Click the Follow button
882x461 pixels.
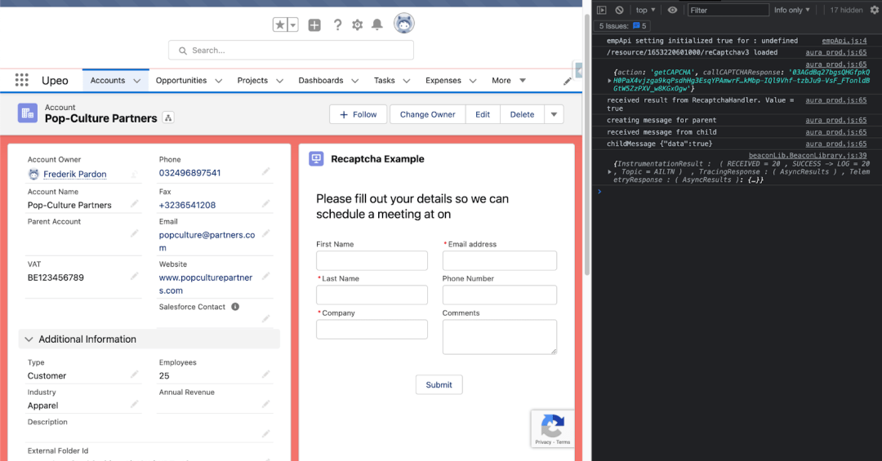tap(359, 114)
